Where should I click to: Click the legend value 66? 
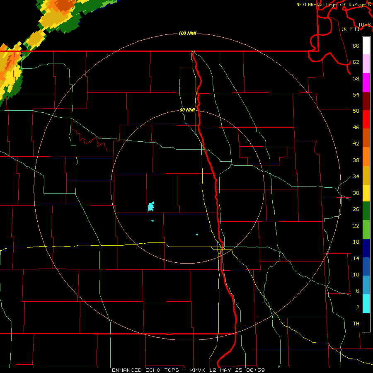[x=356, y=46]
